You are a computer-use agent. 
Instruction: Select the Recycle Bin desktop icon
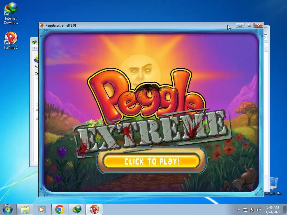274,186
